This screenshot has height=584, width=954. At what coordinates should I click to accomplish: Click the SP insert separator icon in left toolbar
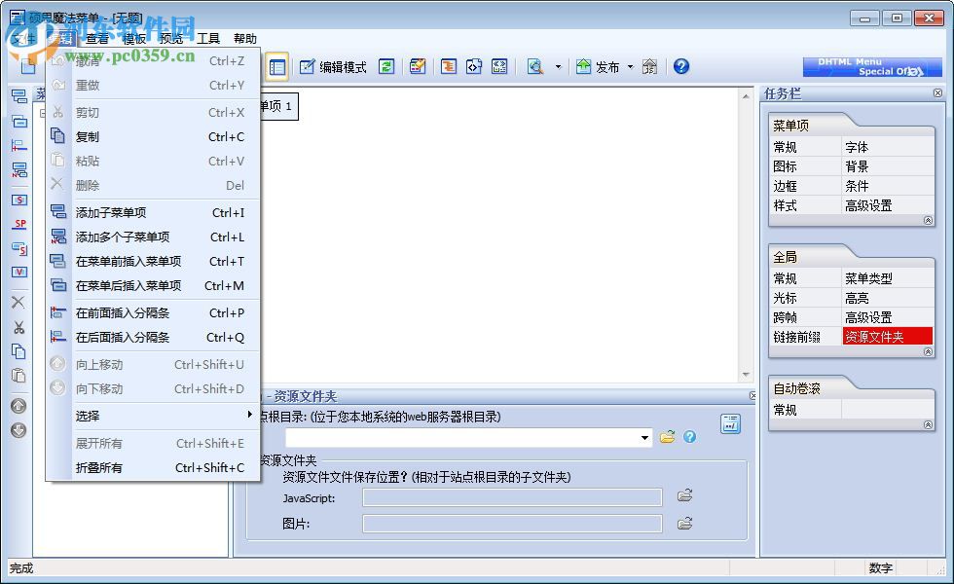[x=18, y=224]
